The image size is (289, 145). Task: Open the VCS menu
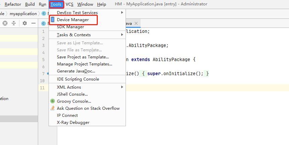pyautogui.click(x=69, y=4)
